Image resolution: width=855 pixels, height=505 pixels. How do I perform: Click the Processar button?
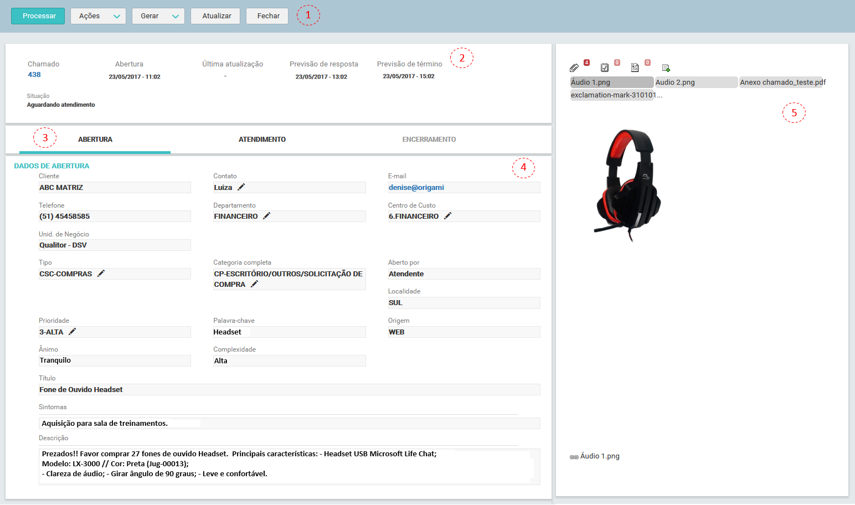click(38, 16)
